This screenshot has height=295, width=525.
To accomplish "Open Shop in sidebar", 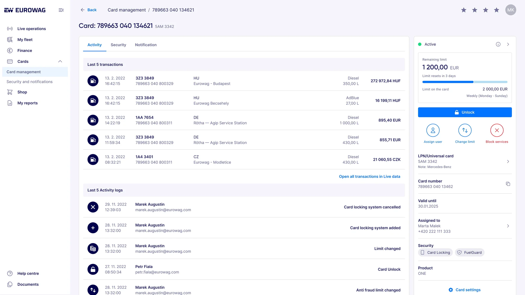I will click(22, 92).
